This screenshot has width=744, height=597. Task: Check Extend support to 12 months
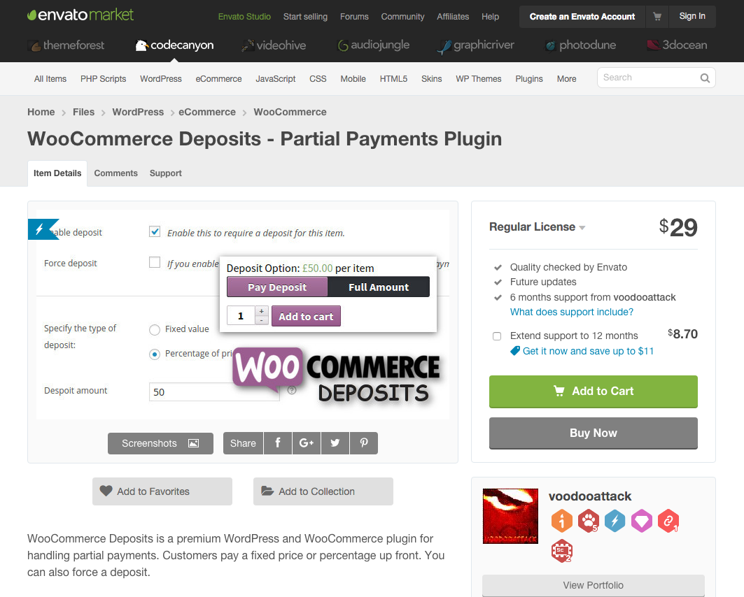pyautogui.click(x=497, y=336)
